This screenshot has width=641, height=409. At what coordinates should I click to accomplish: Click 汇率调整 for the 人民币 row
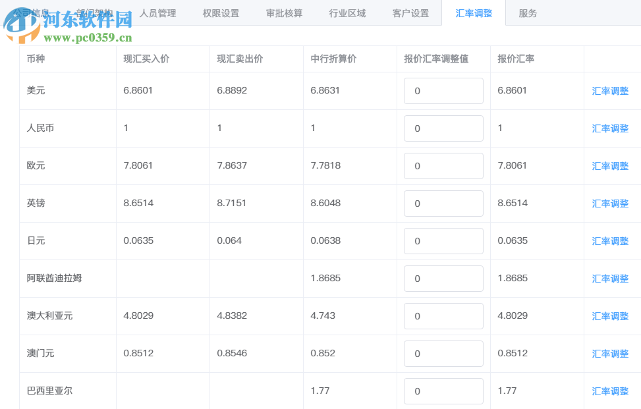click(611, 128)
